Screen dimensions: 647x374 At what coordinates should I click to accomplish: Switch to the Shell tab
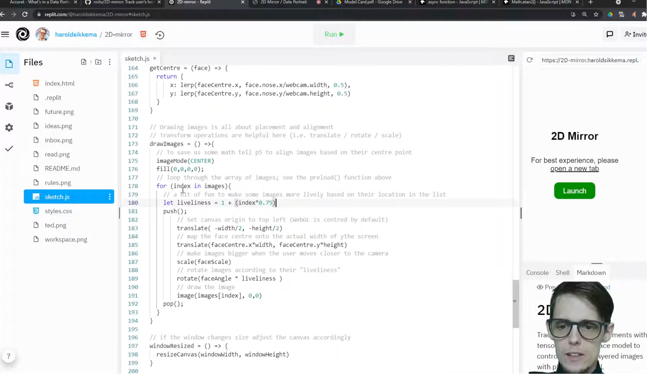point(563,272)
